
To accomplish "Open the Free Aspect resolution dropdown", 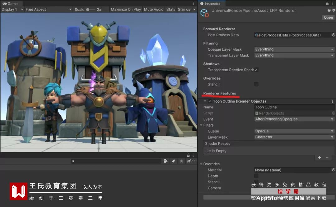I will (x=48, y=9).
